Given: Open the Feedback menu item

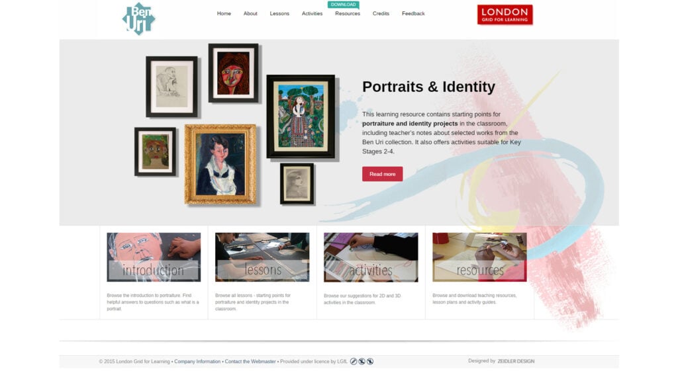Looking at the screenshot, I should pyautogui.click(x=413, y=13).
